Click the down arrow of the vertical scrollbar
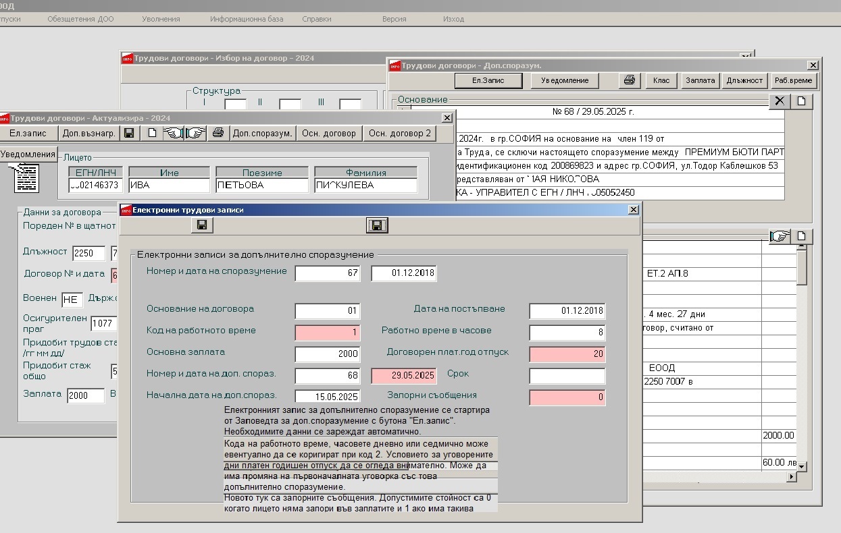Screen dimensions: 841x533 [x=802, y=466]
